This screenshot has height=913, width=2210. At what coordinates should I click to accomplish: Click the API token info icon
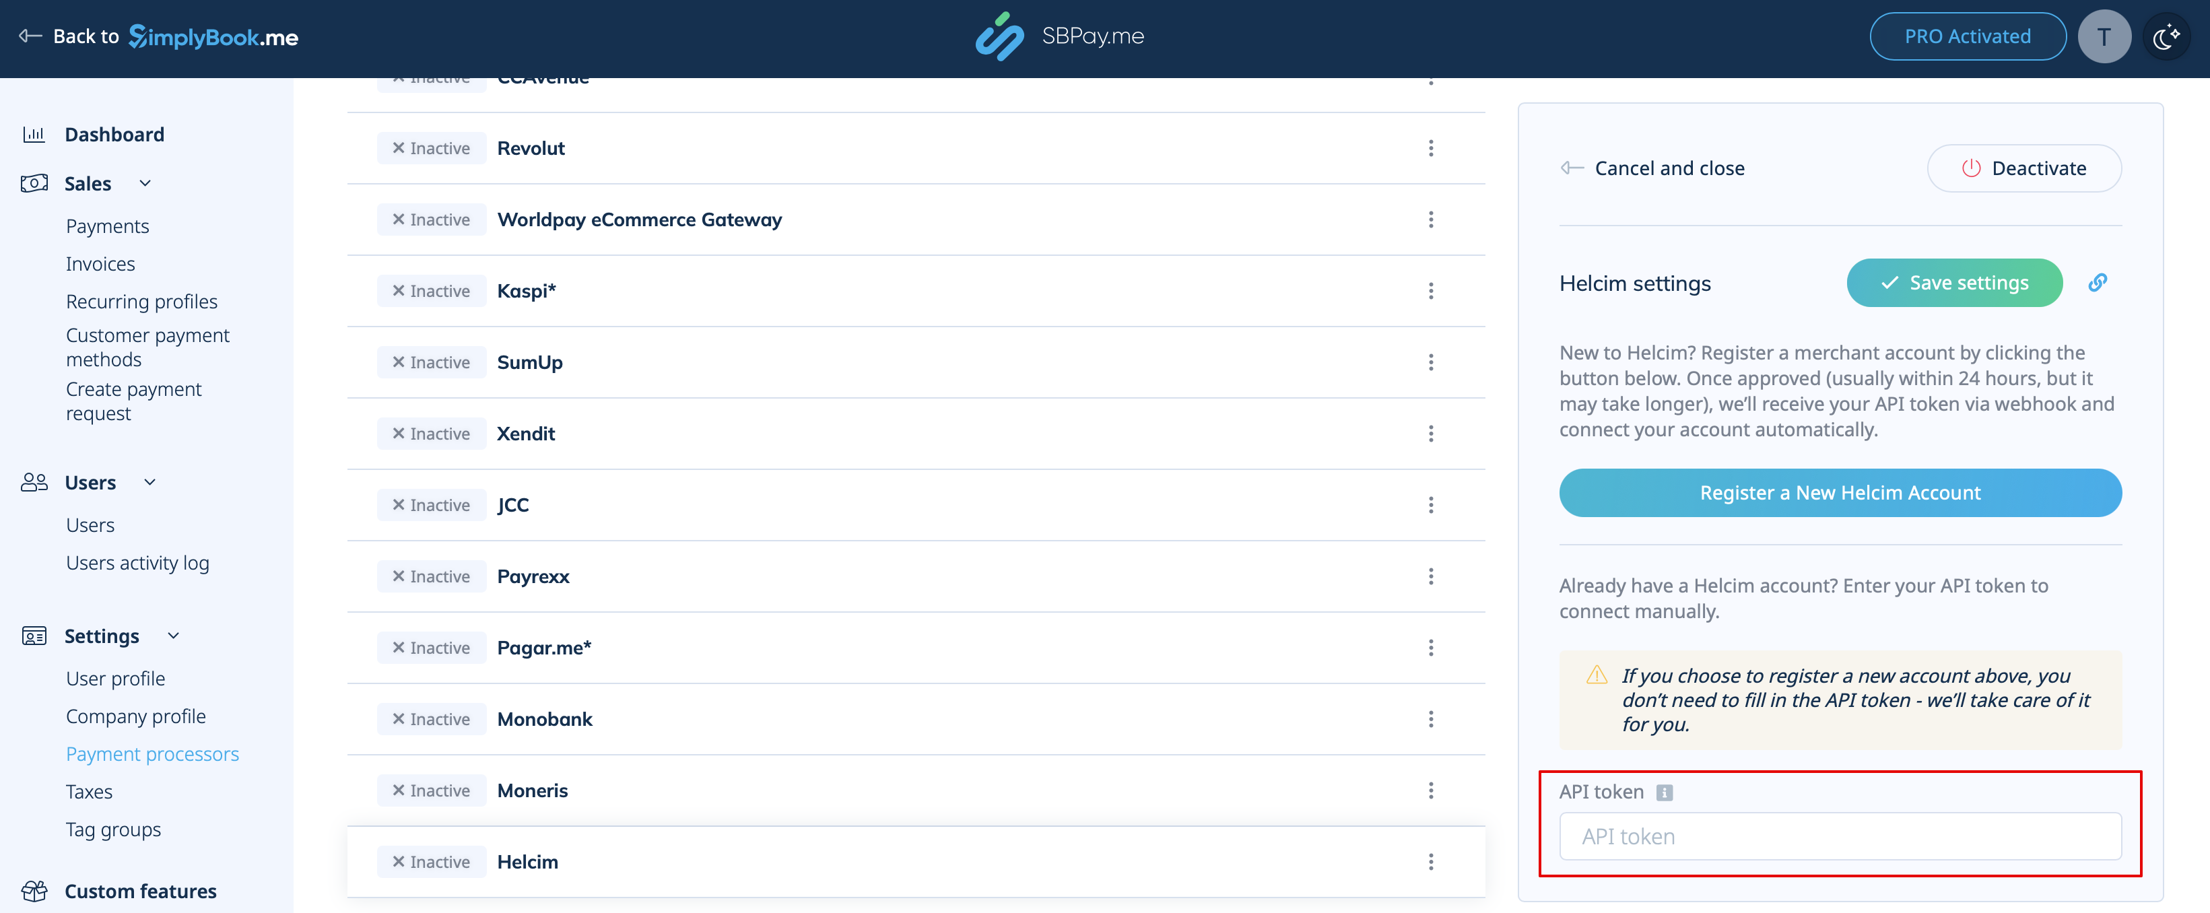point(1663,792)
